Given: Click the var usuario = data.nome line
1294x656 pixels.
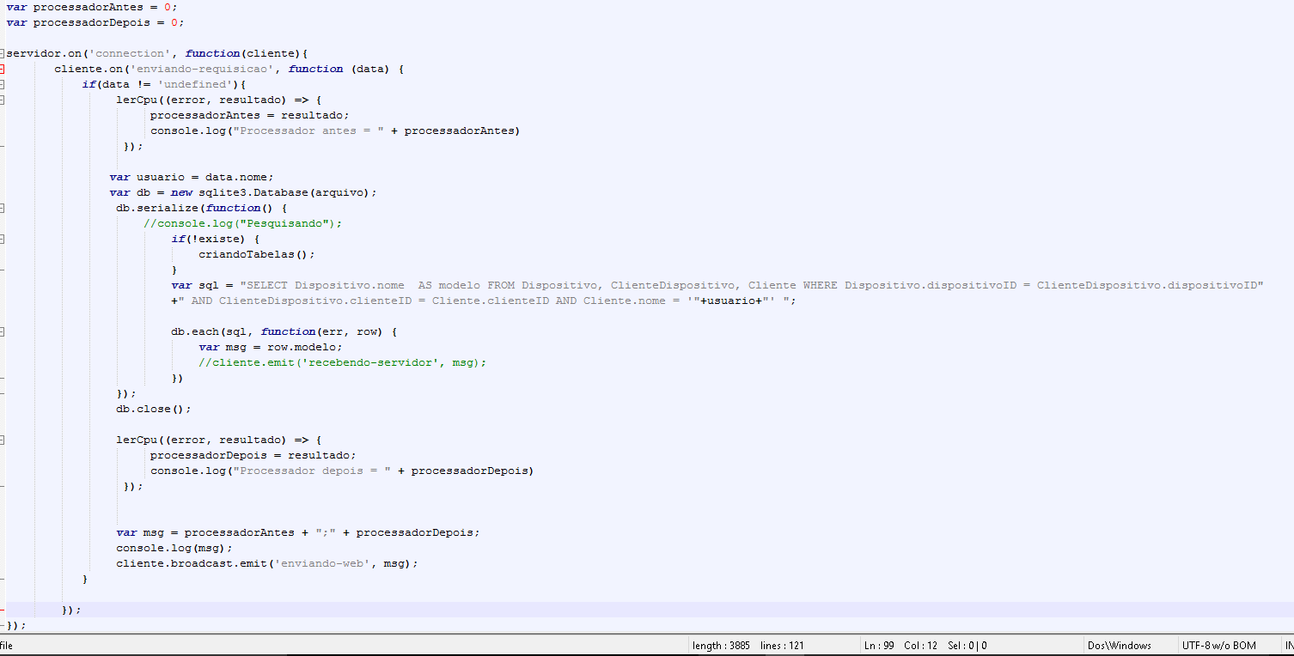Looking at the screenshot, I should click(x=192, y=177).
